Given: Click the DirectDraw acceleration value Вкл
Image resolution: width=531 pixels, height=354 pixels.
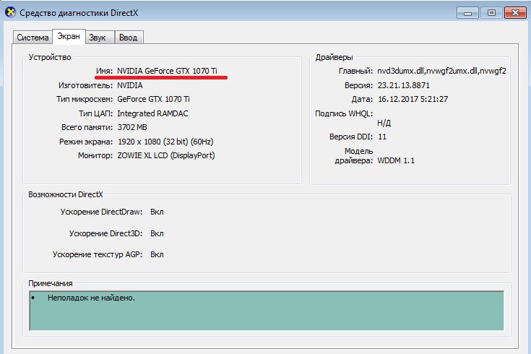Looking at the screenshot, I should pyautogui.click(x=157, y=212).
